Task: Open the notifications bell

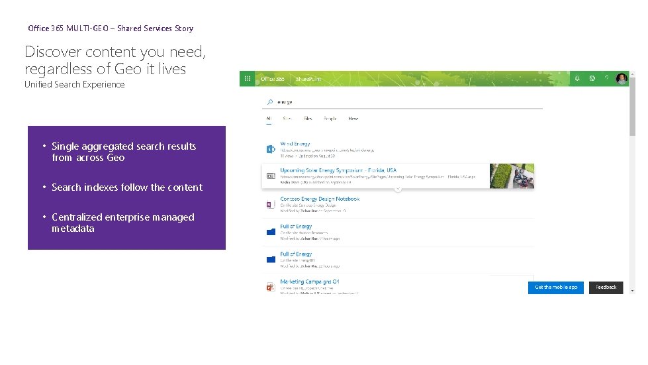Action: point(577,79)
